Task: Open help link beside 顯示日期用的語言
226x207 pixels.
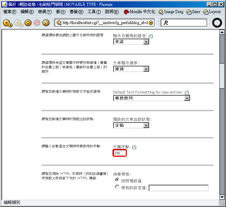Action: 151,36
